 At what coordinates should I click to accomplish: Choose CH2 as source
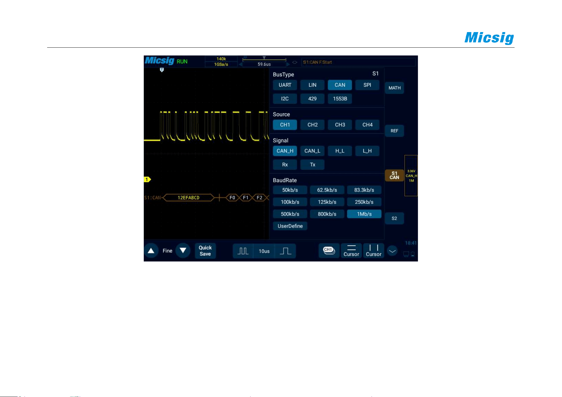pyautogui.click(x=313, y=125)
